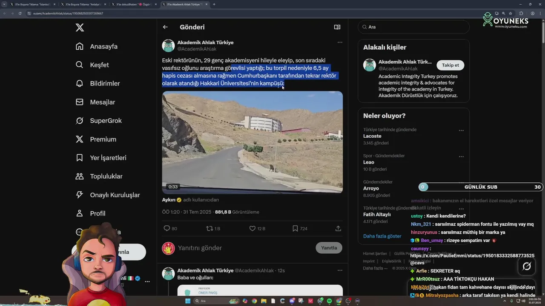Open File Explorer from the taskbar
The image size is (545, 306).
point(264,301)
